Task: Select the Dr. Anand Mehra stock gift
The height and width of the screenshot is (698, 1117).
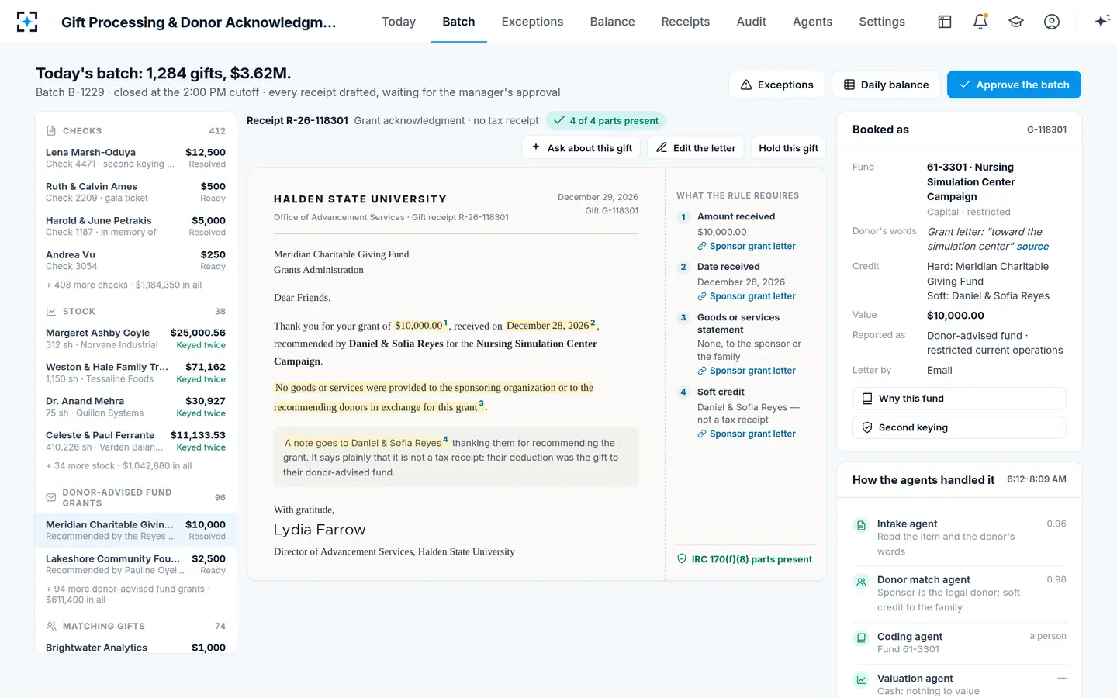Action: click(136, 407)
